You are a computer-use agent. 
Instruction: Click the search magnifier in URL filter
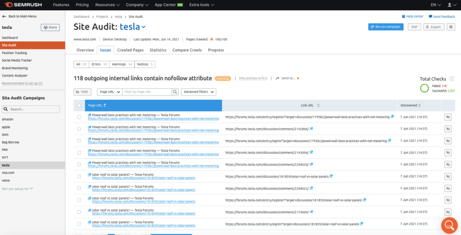click(x=175, y=92)
